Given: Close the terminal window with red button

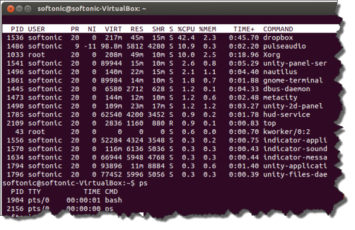Looking at the screenshot, I should [x=11, y=9].
